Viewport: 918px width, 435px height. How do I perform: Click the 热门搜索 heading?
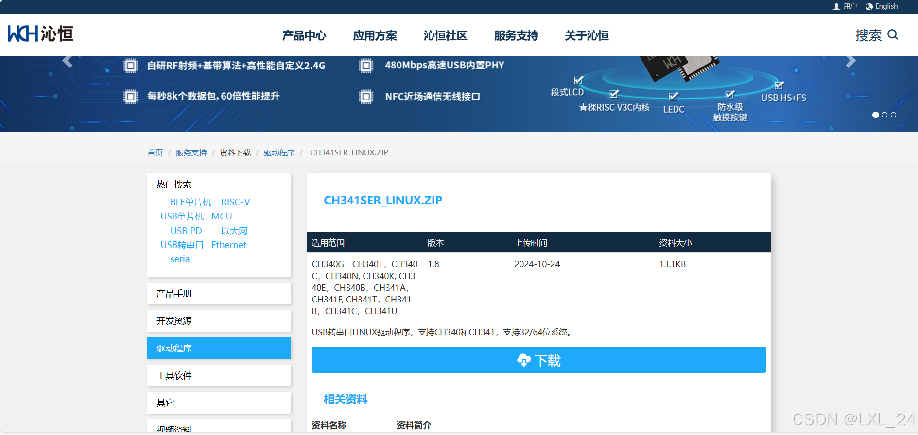tap(174, 184)
